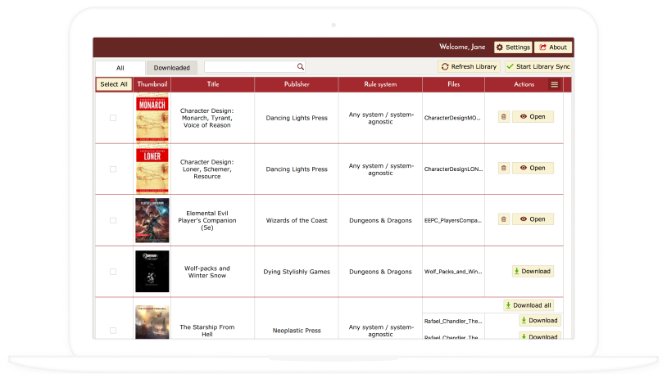Switch to the Downloaded tab
The width and height of the screenshot is (667, 383).
tap(172, 68)
